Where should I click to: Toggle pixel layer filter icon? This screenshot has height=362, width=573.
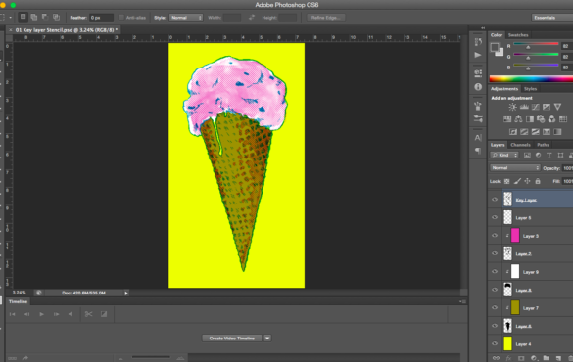tap(527, 156)
